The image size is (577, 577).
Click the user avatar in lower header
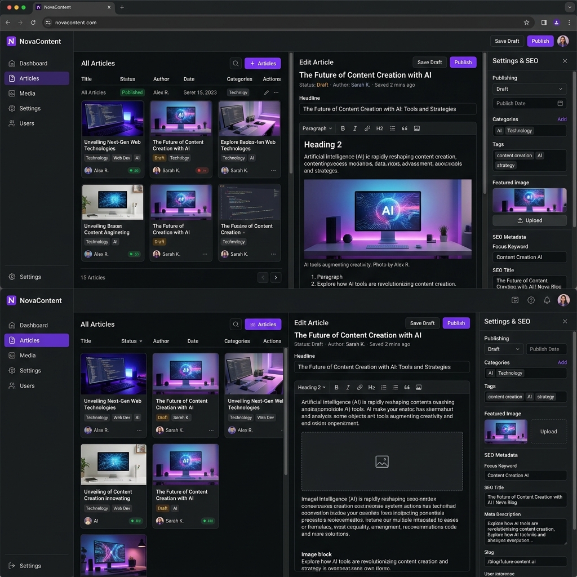pyautogui.click(x=563, y=300)
